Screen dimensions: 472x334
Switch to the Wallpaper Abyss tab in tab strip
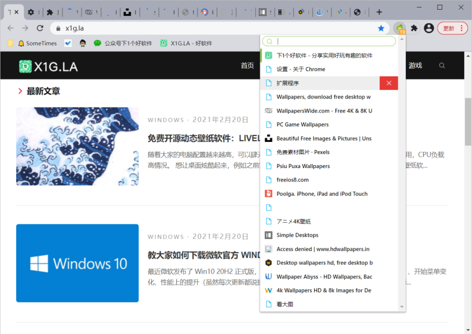(x=319, y=12)
